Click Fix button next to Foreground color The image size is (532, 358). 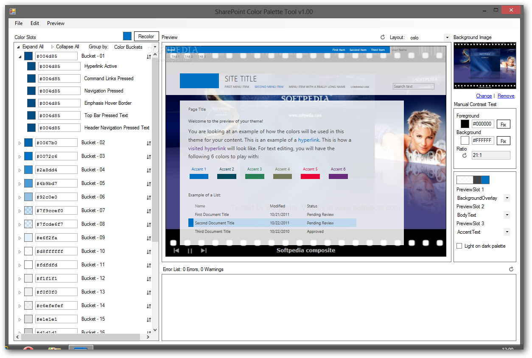pos(503,124)
